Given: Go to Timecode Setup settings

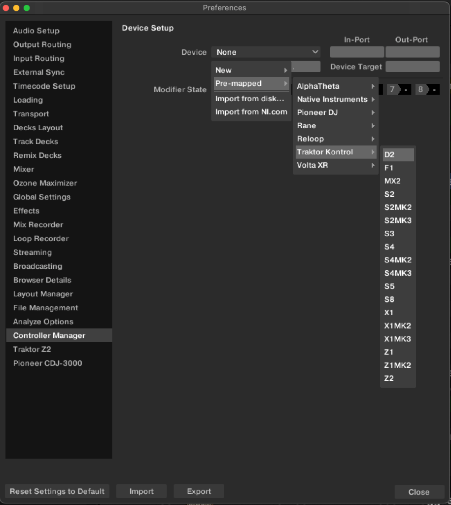Looking at the screenshot, I should tap(59, 86).
